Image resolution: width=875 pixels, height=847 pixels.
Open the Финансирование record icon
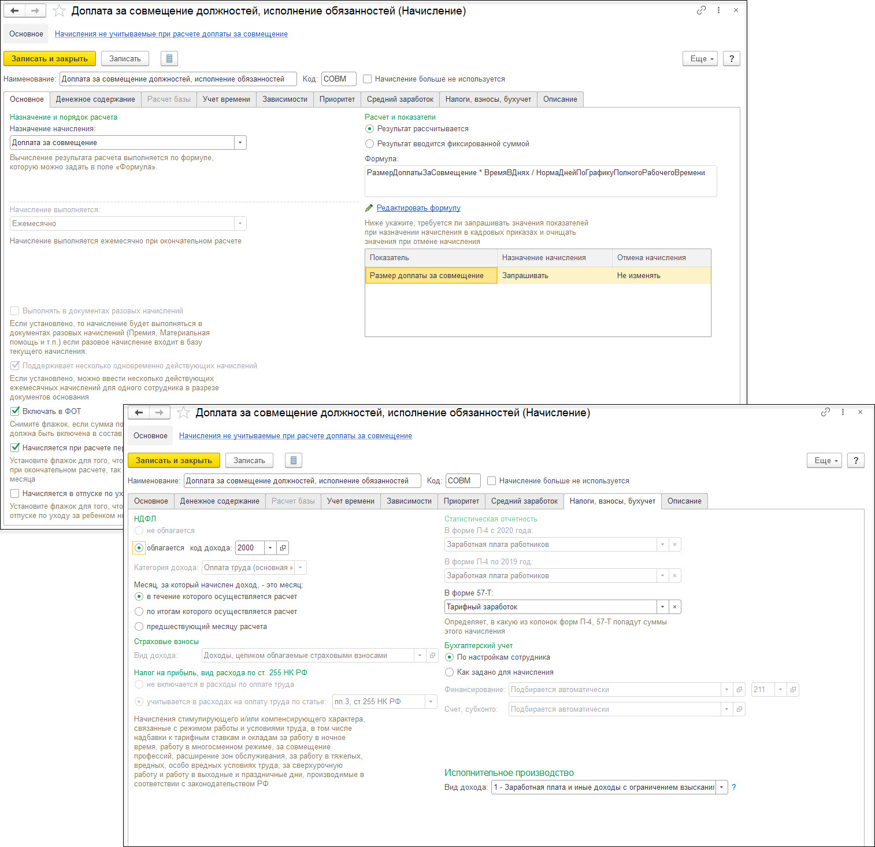tap(739, 689)
